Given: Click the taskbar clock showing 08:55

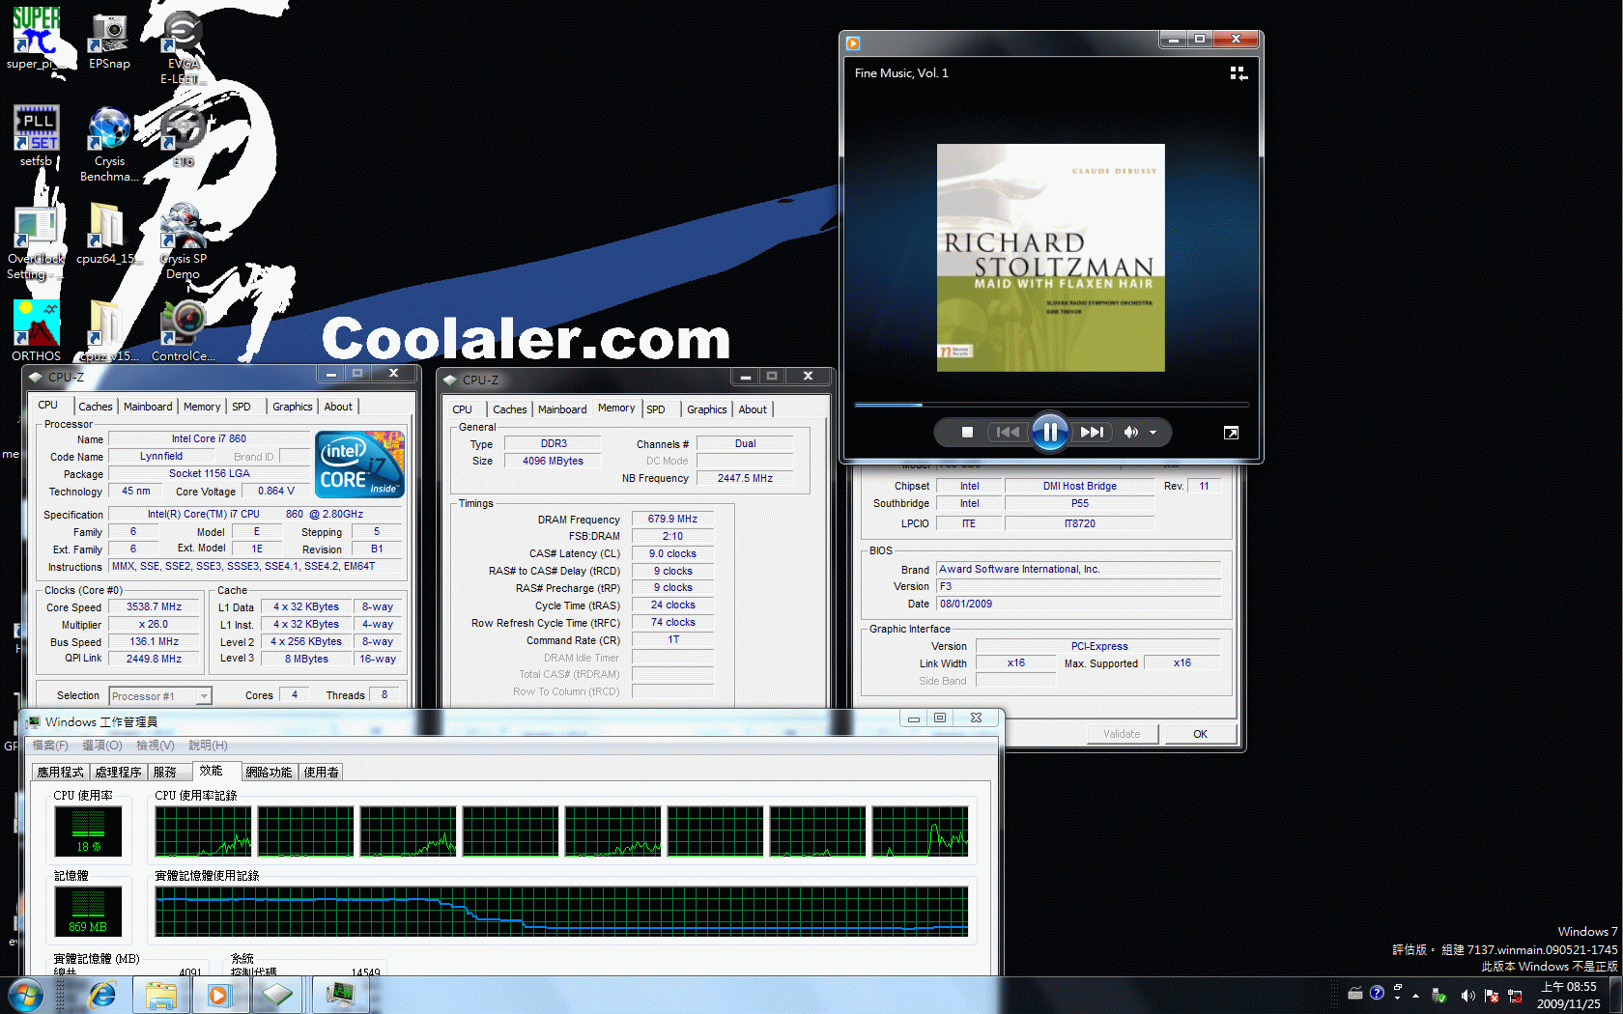Looking at the screenshot, I should [x=1568, y=996].
